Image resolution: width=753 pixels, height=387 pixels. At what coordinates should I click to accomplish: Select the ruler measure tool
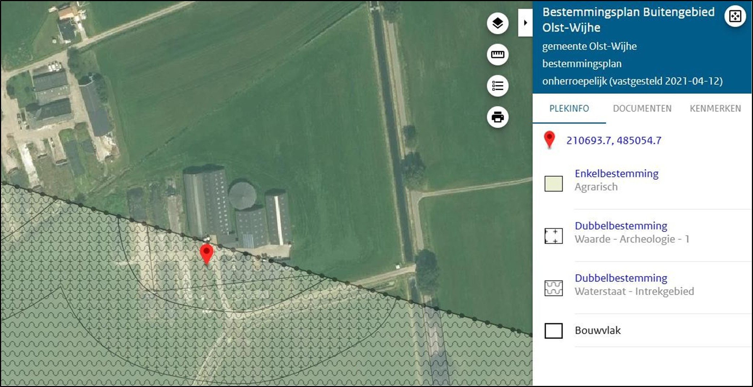tap(497, 54)
